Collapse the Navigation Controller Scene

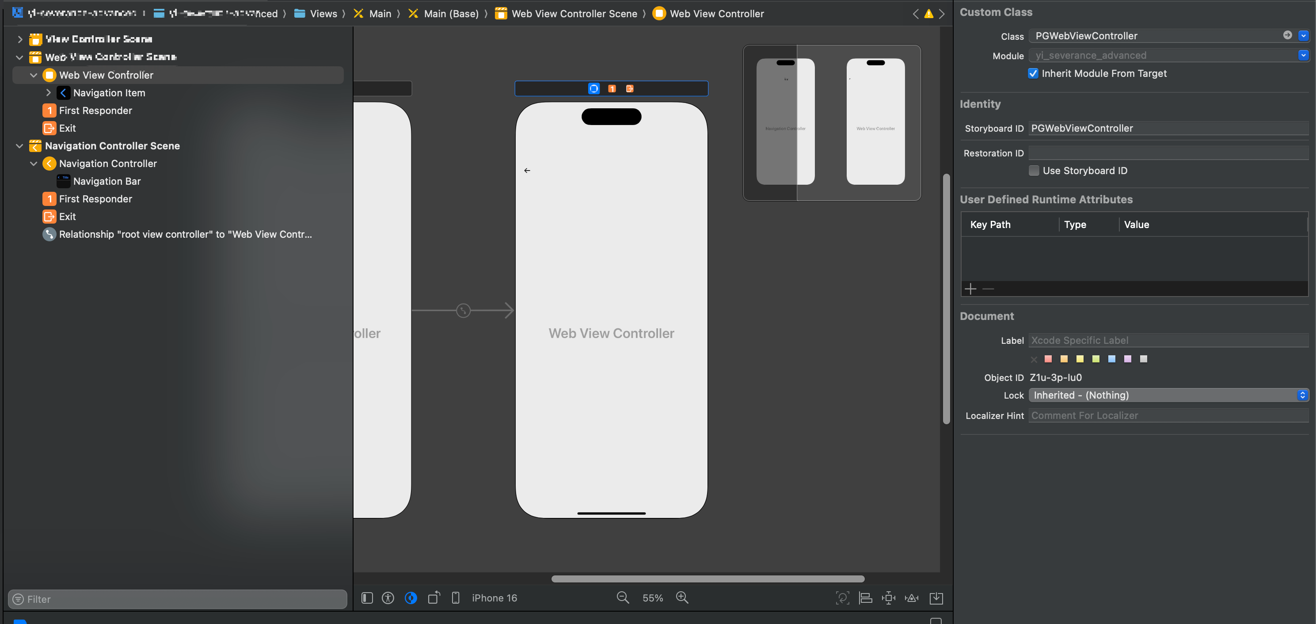[19, 146]
